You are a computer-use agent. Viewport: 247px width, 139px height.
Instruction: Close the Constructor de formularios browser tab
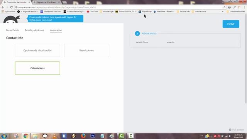pyautogui.click(x=29, y=2)
